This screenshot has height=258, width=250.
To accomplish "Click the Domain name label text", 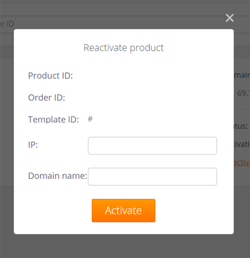I will [x=57, y=176].
